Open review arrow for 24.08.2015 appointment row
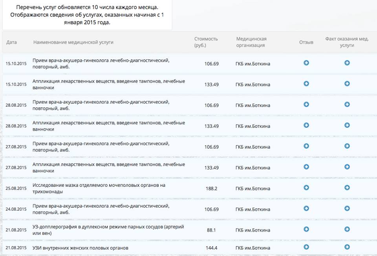This screenshot has height=256, width=377. tap(306, 208)
